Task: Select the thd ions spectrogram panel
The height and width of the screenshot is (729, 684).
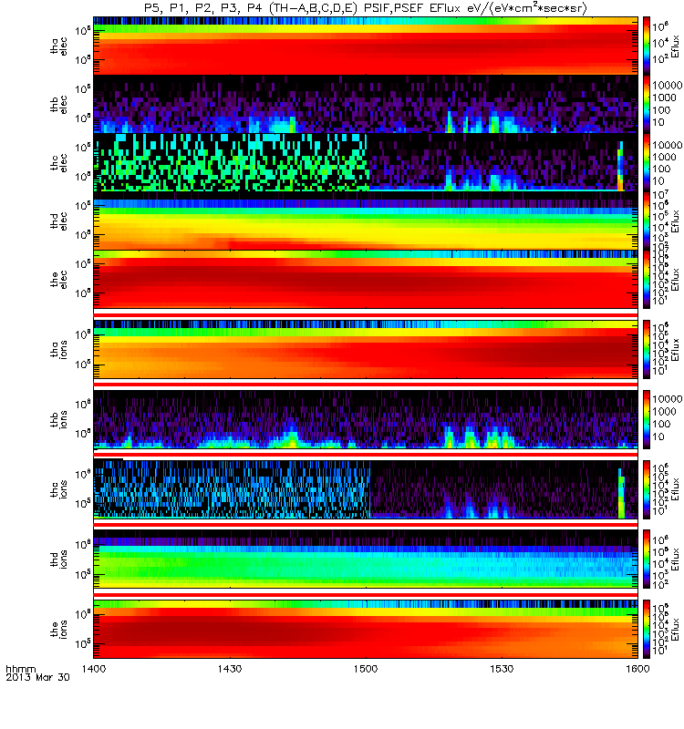Action: pyautogui.click(x=366, y=559)
